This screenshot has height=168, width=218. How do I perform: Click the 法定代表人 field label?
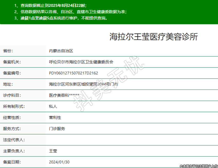point(14,140)
